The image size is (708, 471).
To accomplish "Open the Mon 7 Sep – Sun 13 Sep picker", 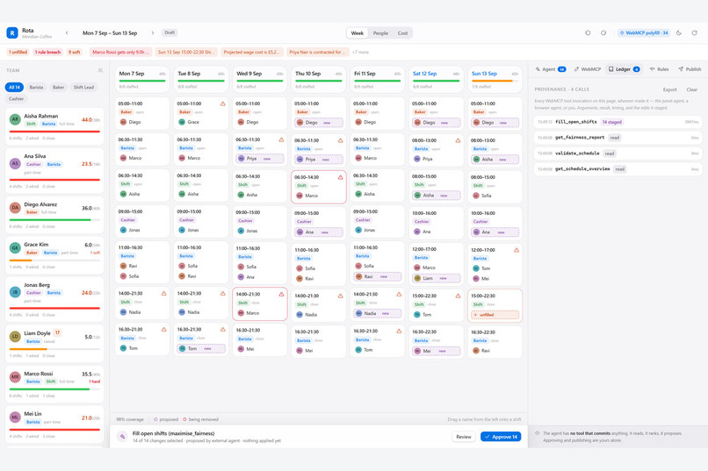I will (110, 33).
